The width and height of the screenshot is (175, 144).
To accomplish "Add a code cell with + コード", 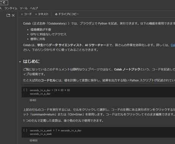I will pyautogui.click(x=26, y=14).
